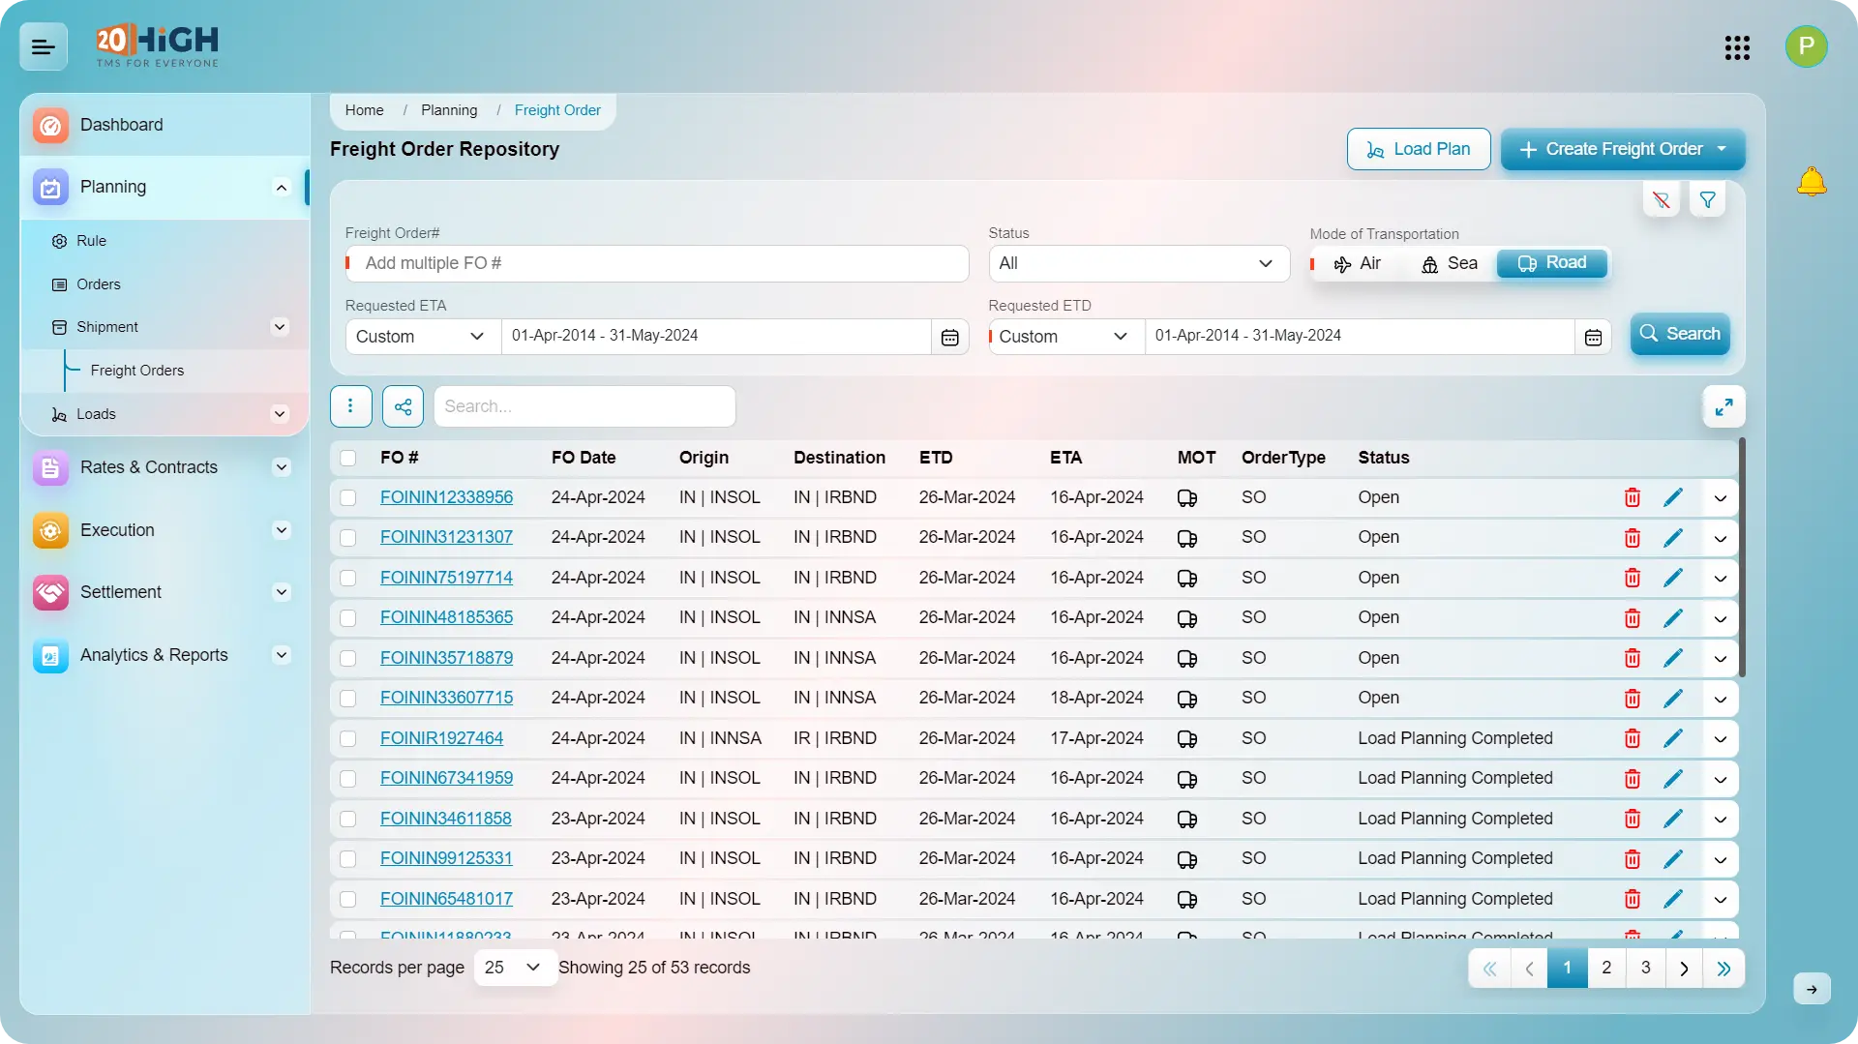
Task: Click the Freight Order# input field
Action: coord(658,263)
